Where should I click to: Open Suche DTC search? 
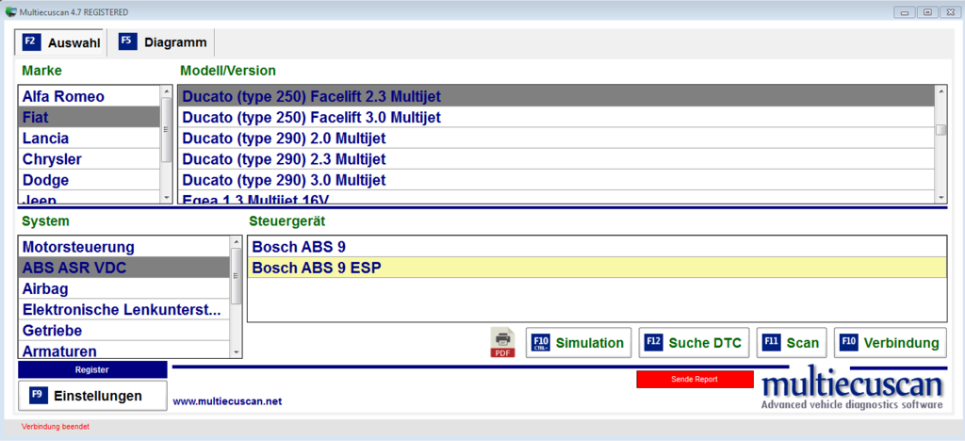click(695, 343)
